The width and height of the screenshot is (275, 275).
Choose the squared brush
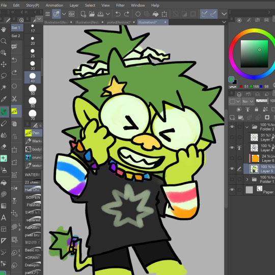click(x=33, y=220)
